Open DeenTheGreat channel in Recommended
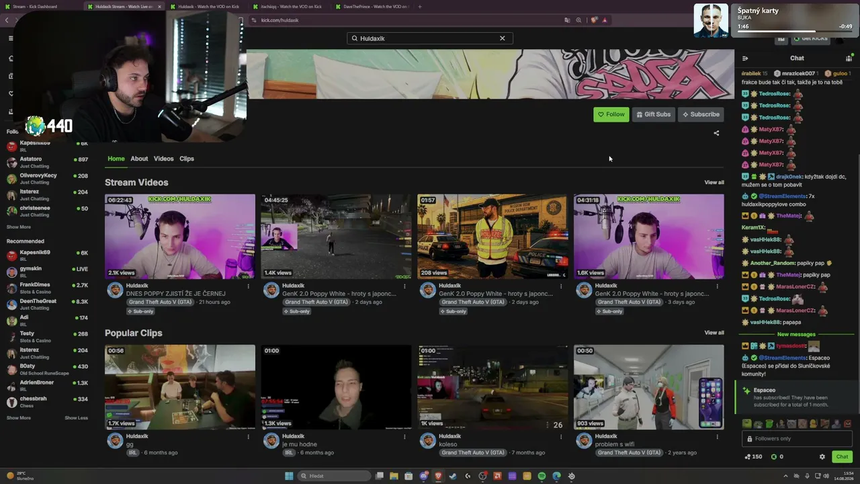This screenshot has width=860, height=484. coord(47,304)
